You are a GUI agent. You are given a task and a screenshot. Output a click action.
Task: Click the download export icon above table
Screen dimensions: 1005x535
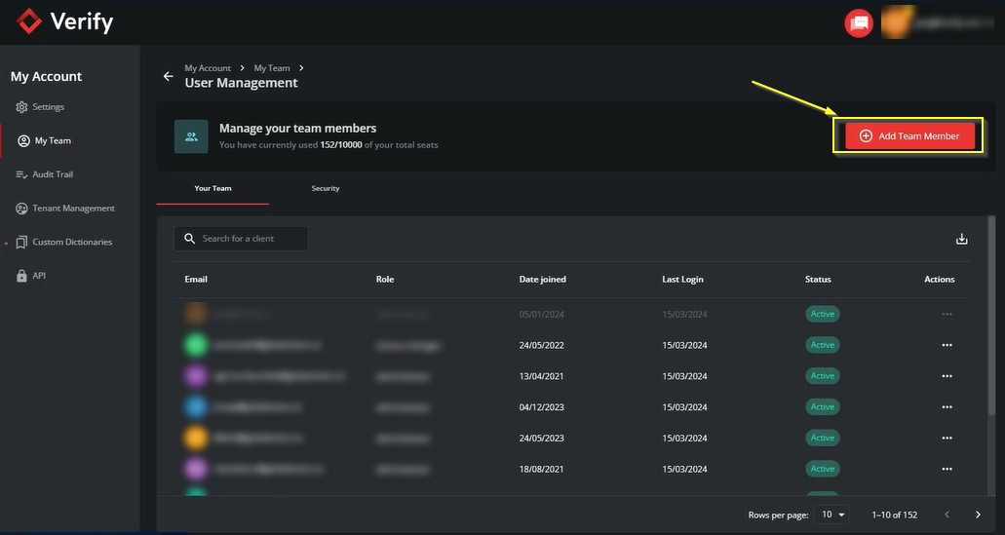click(961, 239)
